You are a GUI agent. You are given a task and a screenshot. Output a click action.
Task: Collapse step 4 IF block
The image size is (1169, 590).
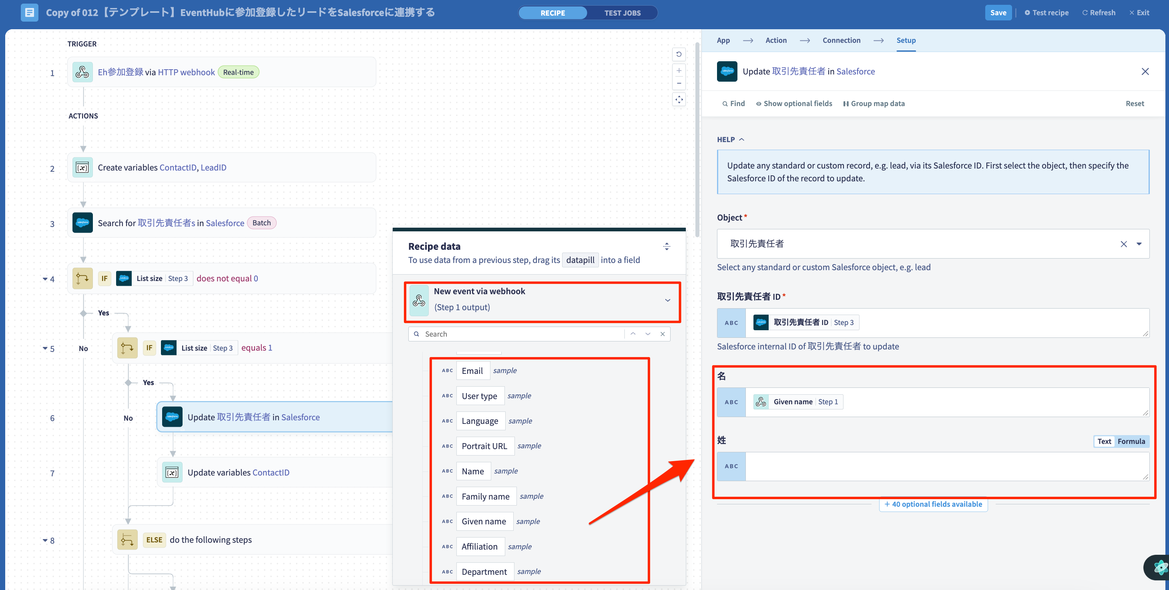pos(45,279)
